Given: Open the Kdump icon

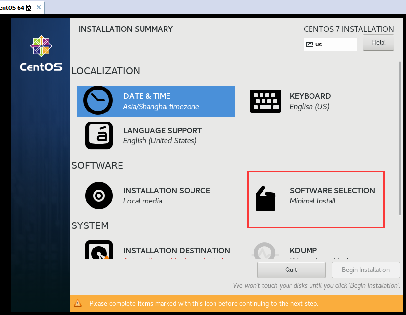Looking at the screenshot, I should [264, 250].
